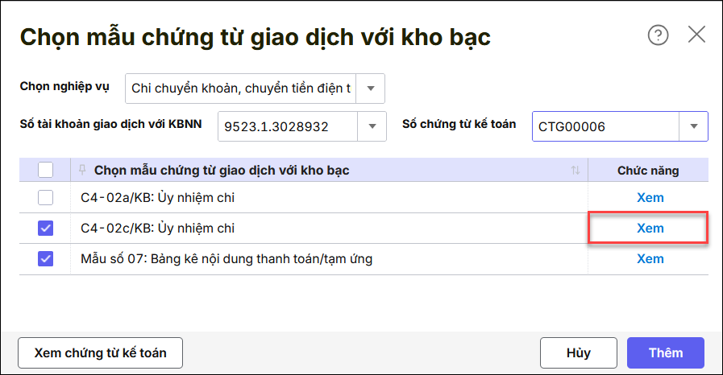Image resolution: width=723 pixels, height=375 pixels.
Task: Toggle the select-all header checkbox
Action: click(x=46, y=170)
